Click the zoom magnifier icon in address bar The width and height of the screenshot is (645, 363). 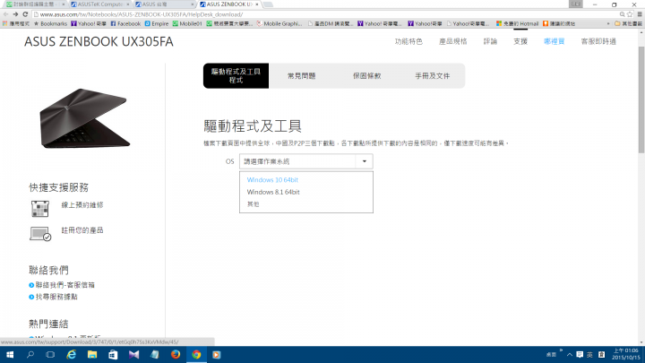pos(622,14)
